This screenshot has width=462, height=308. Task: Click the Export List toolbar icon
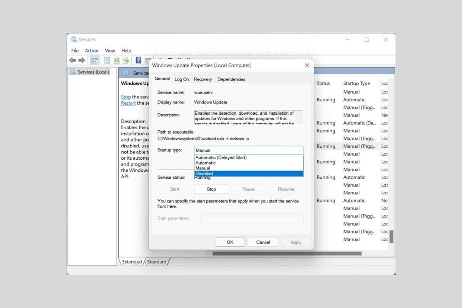tap(126, 60)
